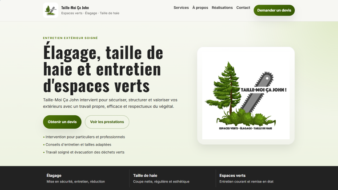Click the Taille de haie heading in dark band
Image resolution: width=338 pixels, height=190 pixels.
click(145, 176)
